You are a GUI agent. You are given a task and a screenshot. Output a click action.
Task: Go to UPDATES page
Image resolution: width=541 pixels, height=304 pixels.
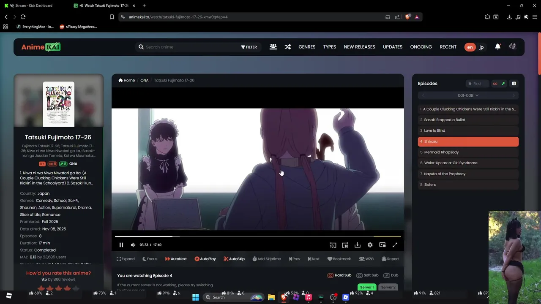click(393, 47)
